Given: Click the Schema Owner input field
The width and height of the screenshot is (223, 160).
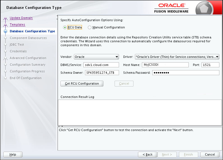Looking at the screenshot, I should [102, 73].
